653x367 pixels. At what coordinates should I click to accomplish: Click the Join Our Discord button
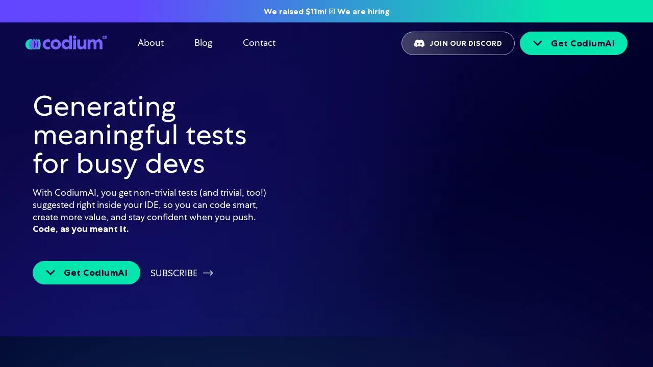pyautogui.click(x=458, y=43)
